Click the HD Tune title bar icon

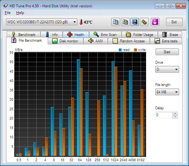pyautogui.click(x=5, y=6)
